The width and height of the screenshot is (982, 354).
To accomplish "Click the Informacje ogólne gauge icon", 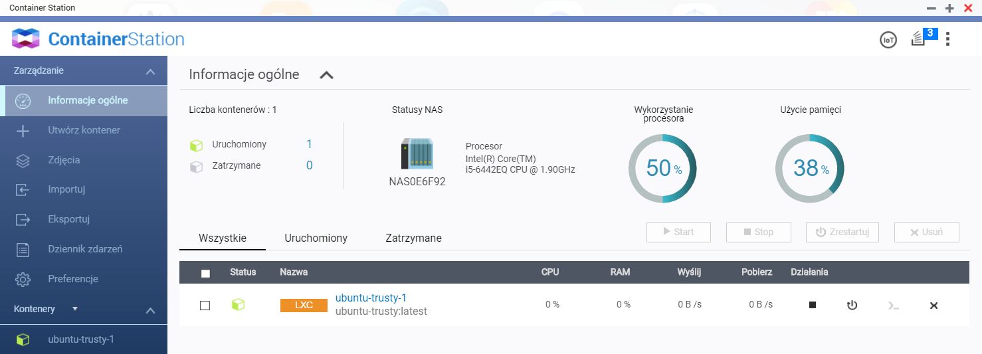I will (23, 101).
